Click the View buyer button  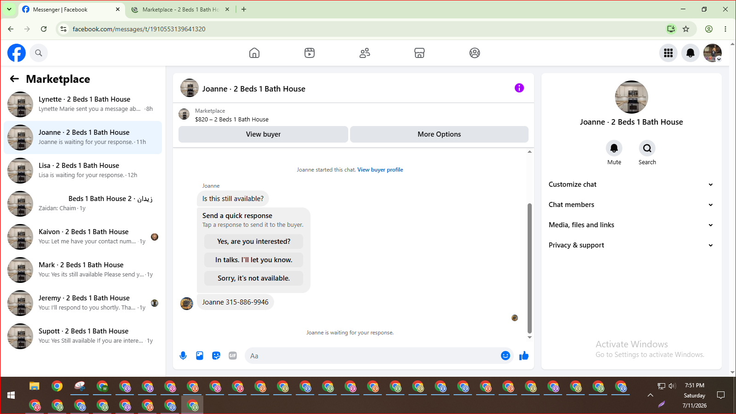263,134
